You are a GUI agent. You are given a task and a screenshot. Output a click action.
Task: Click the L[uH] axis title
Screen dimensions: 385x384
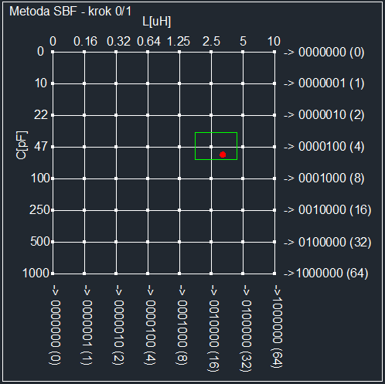click(157, 22)
